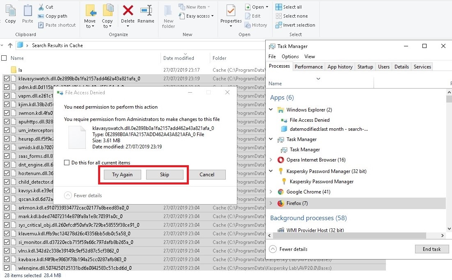Switch to the App history tab
Viewport: 452px width, 280px height.
coord(340,67)
